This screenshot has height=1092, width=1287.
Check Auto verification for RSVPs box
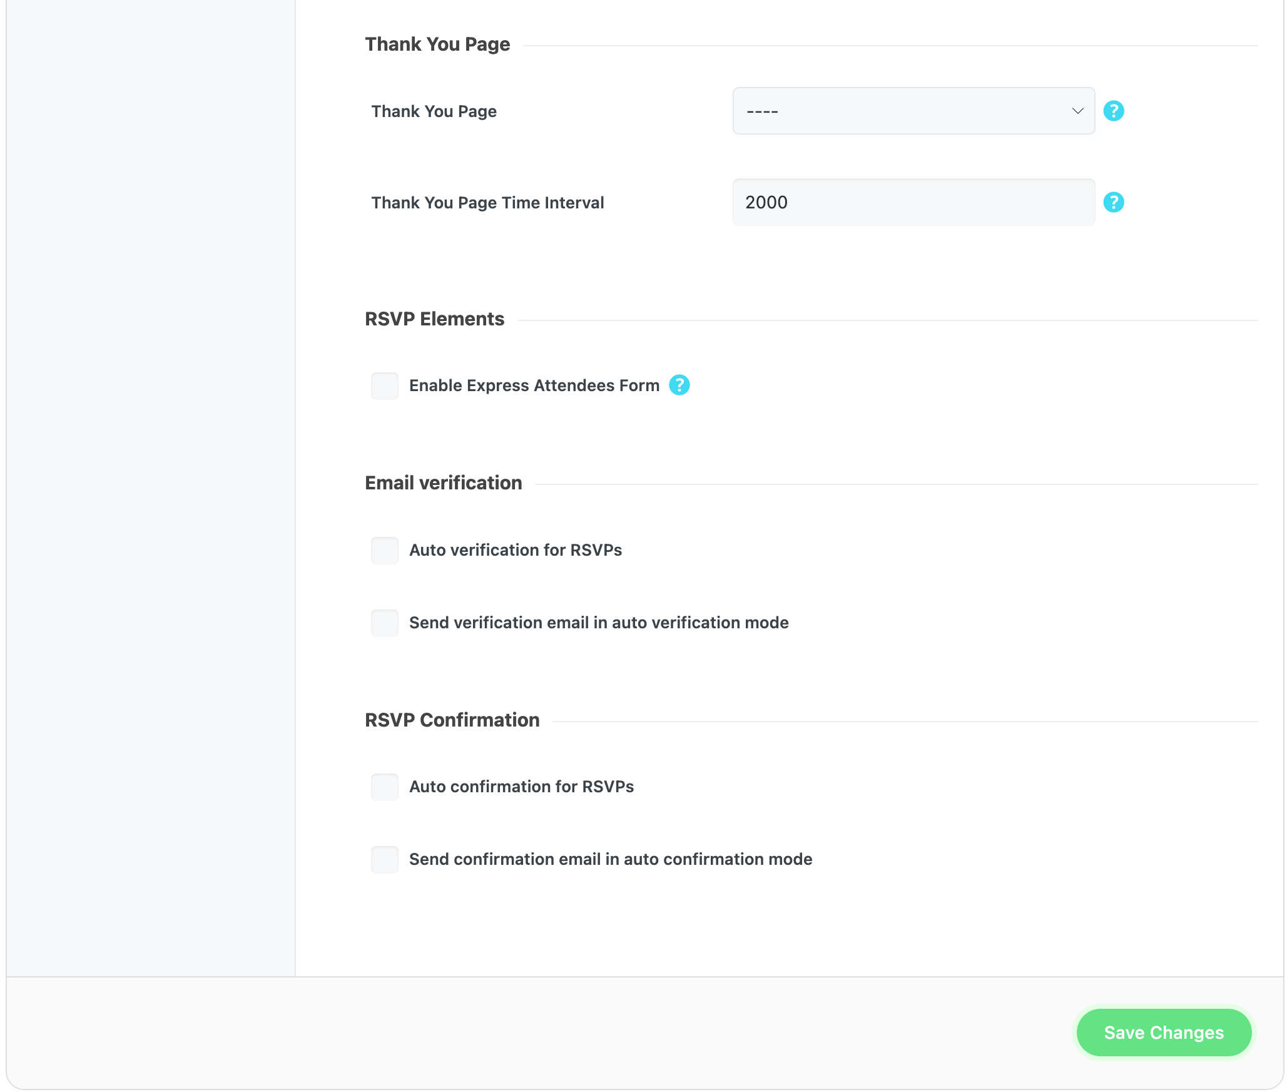(x=384, y=550)
